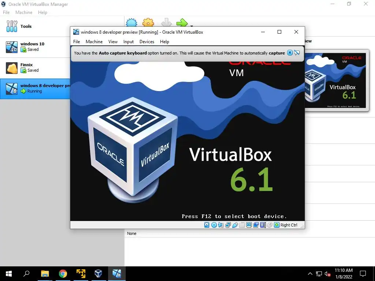Click the keyboard capture green arrow icon
This screenshot has height=281, width=375.
277,225
